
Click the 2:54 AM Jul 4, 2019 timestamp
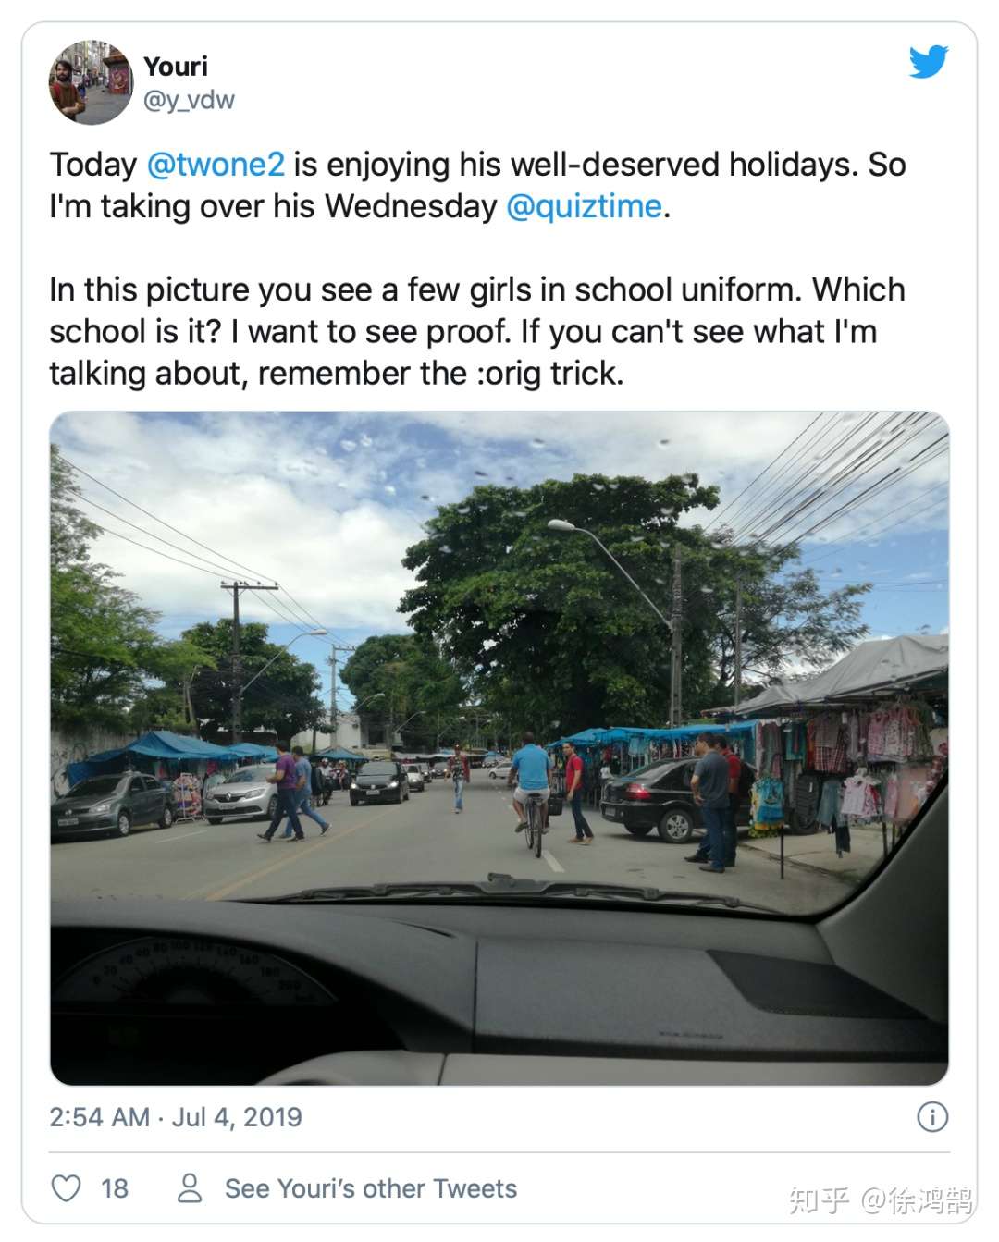pyautogui.click(x=176, y=1117)
